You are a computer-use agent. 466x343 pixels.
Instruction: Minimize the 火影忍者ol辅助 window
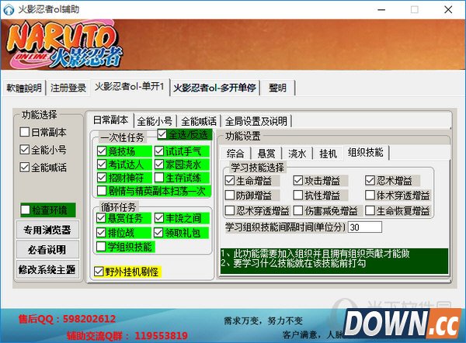381,10
